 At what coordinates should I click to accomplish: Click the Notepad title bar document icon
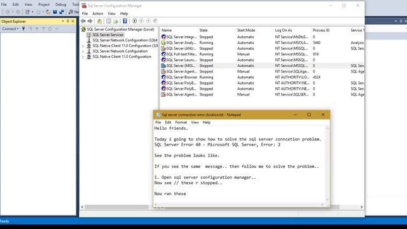click(158, 114)
